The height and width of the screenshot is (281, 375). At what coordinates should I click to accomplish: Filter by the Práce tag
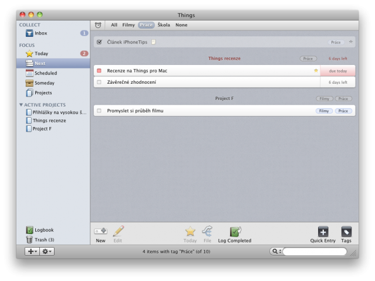146,25
